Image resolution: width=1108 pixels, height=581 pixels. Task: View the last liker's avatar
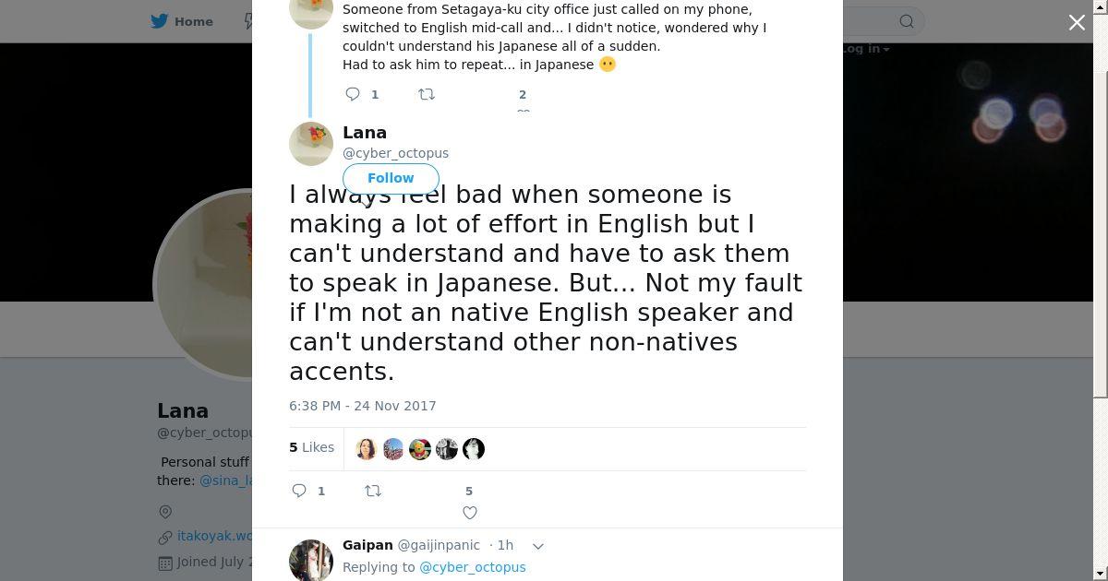[x=474, y=449]
